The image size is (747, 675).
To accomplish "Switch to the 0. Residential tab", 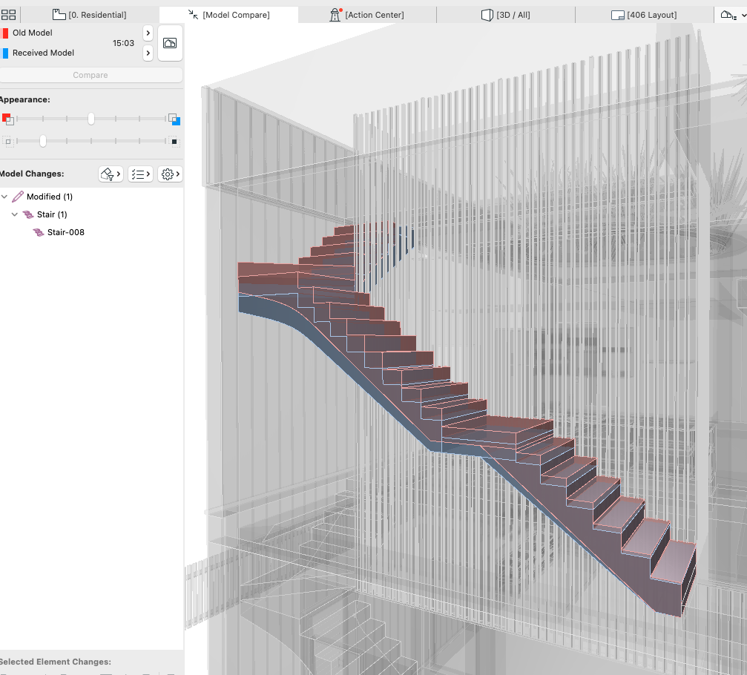I will coord(90,15).
